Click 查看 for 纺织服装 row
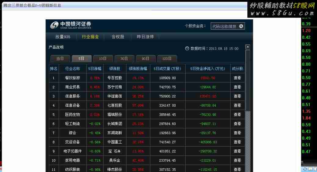The height and width of the screenshot is (172, 317). 237,169
